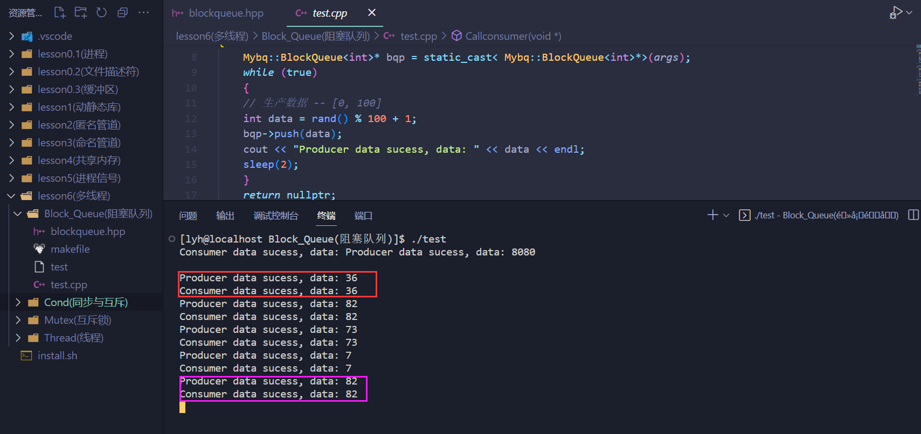Open explorer more actions ellipsis menu
The height and width of the screenshot is (434, 921).
point(143,12)
